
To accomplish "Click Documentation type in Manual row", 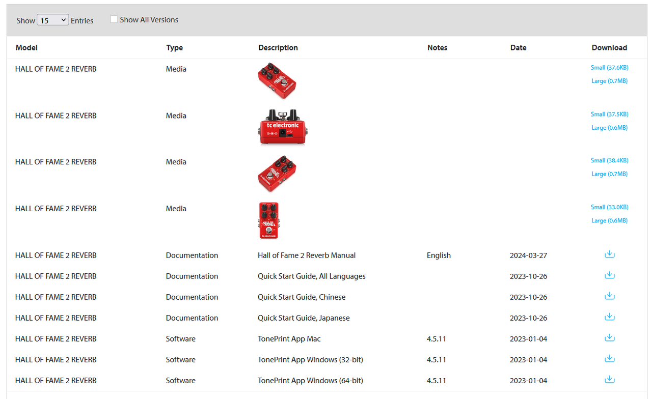I will point(192,255).
